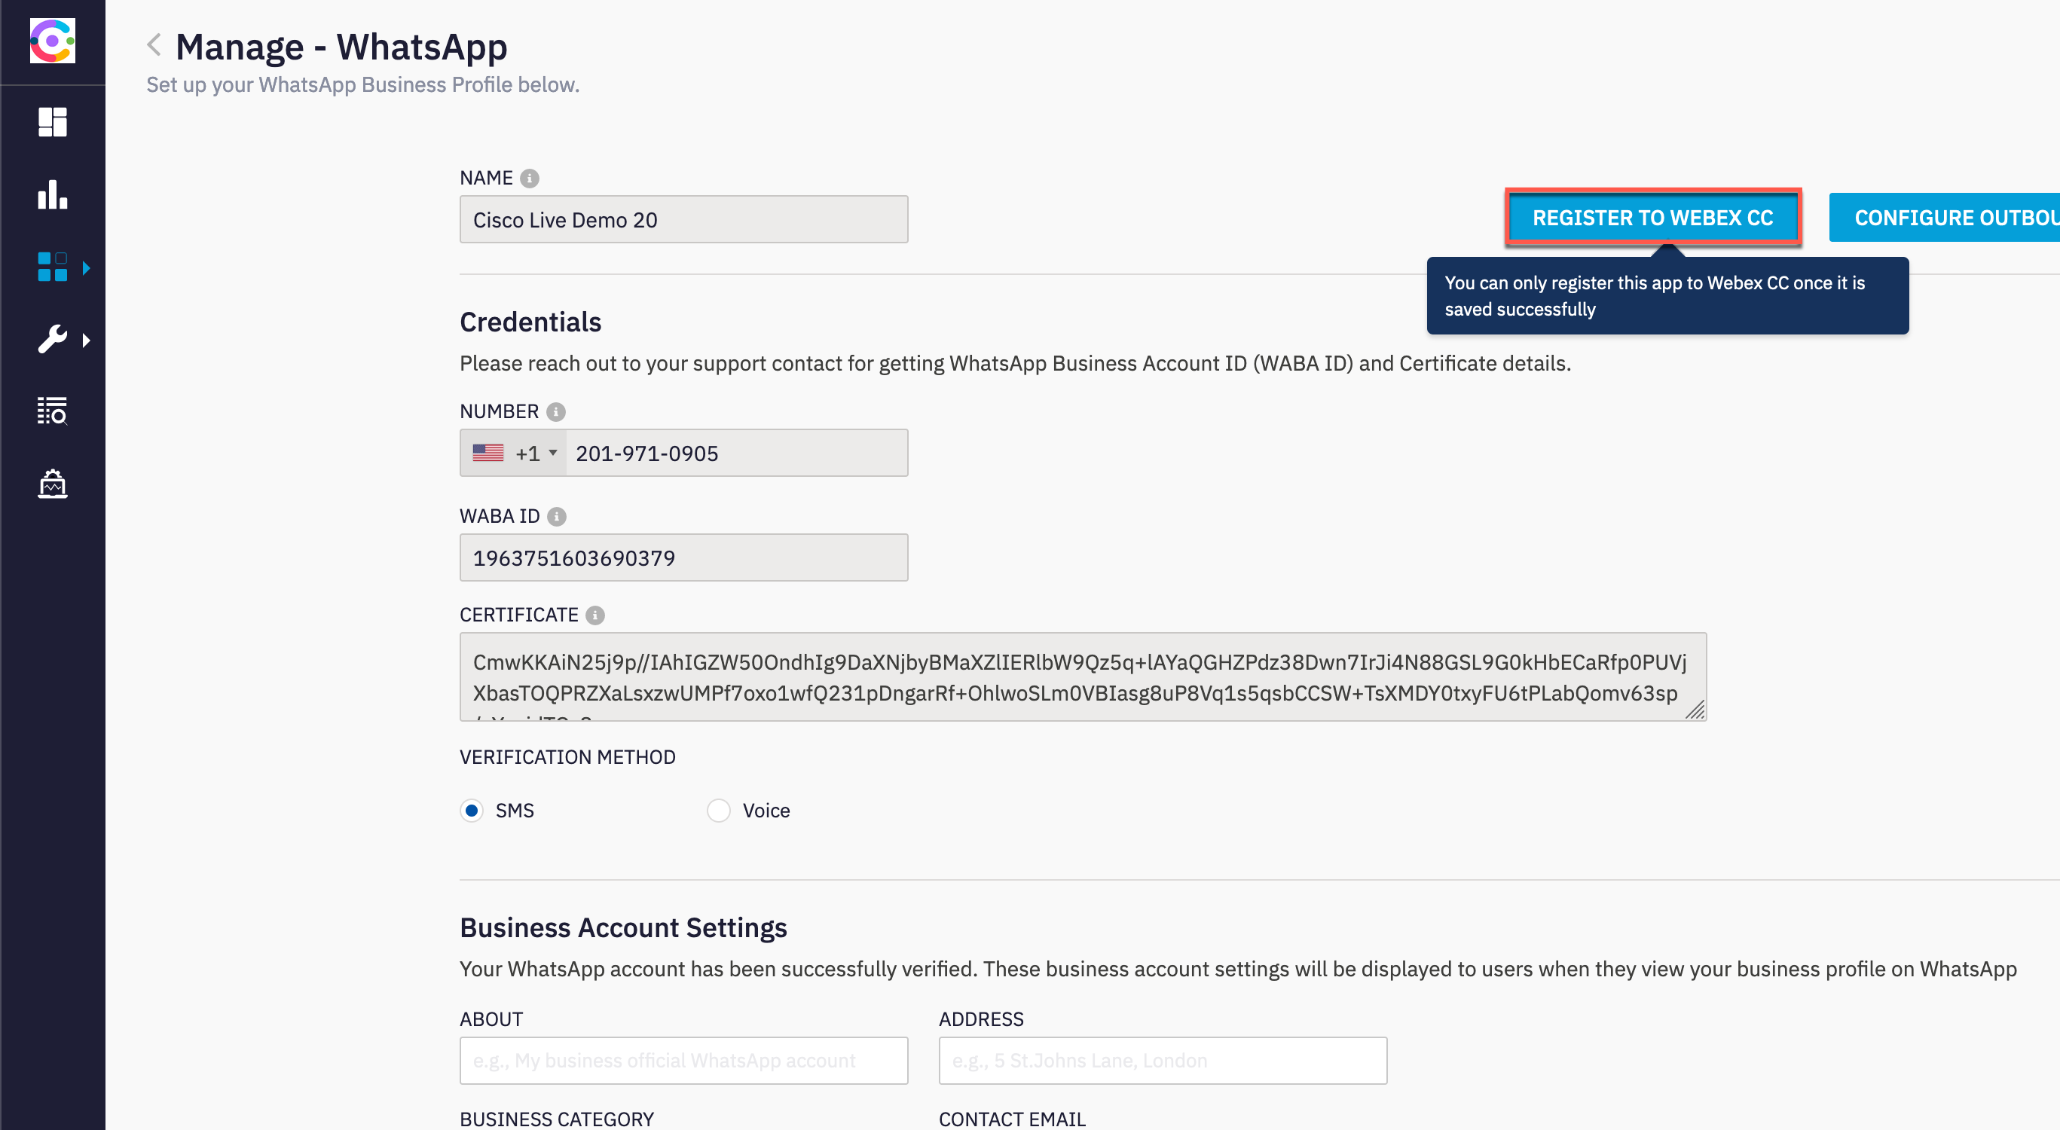This screenshot has width=2060, height=1130.
Task: Show info tooltip next to WABA ID
Action: point(557,517)
